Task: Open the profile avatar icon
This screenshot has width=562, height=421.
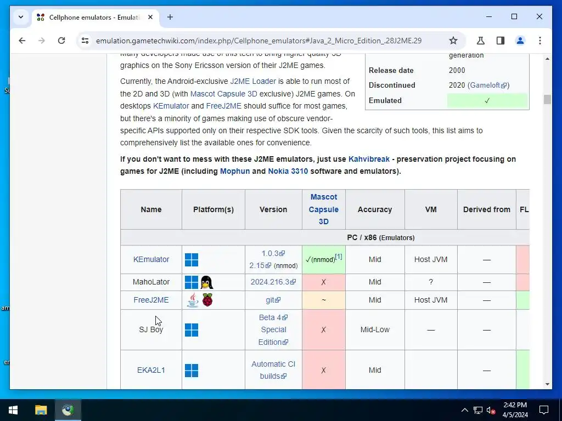Action: pos(520,41)
